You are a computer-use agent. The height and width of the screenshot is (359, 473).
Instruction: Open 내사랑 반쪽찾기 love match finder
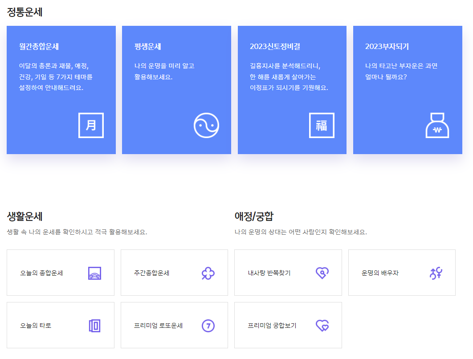click(x=288, y=272)
